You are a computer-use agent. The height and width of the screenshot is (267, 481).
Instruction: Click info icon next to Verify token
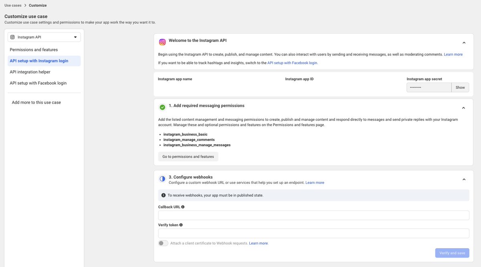tap(181, 225)
